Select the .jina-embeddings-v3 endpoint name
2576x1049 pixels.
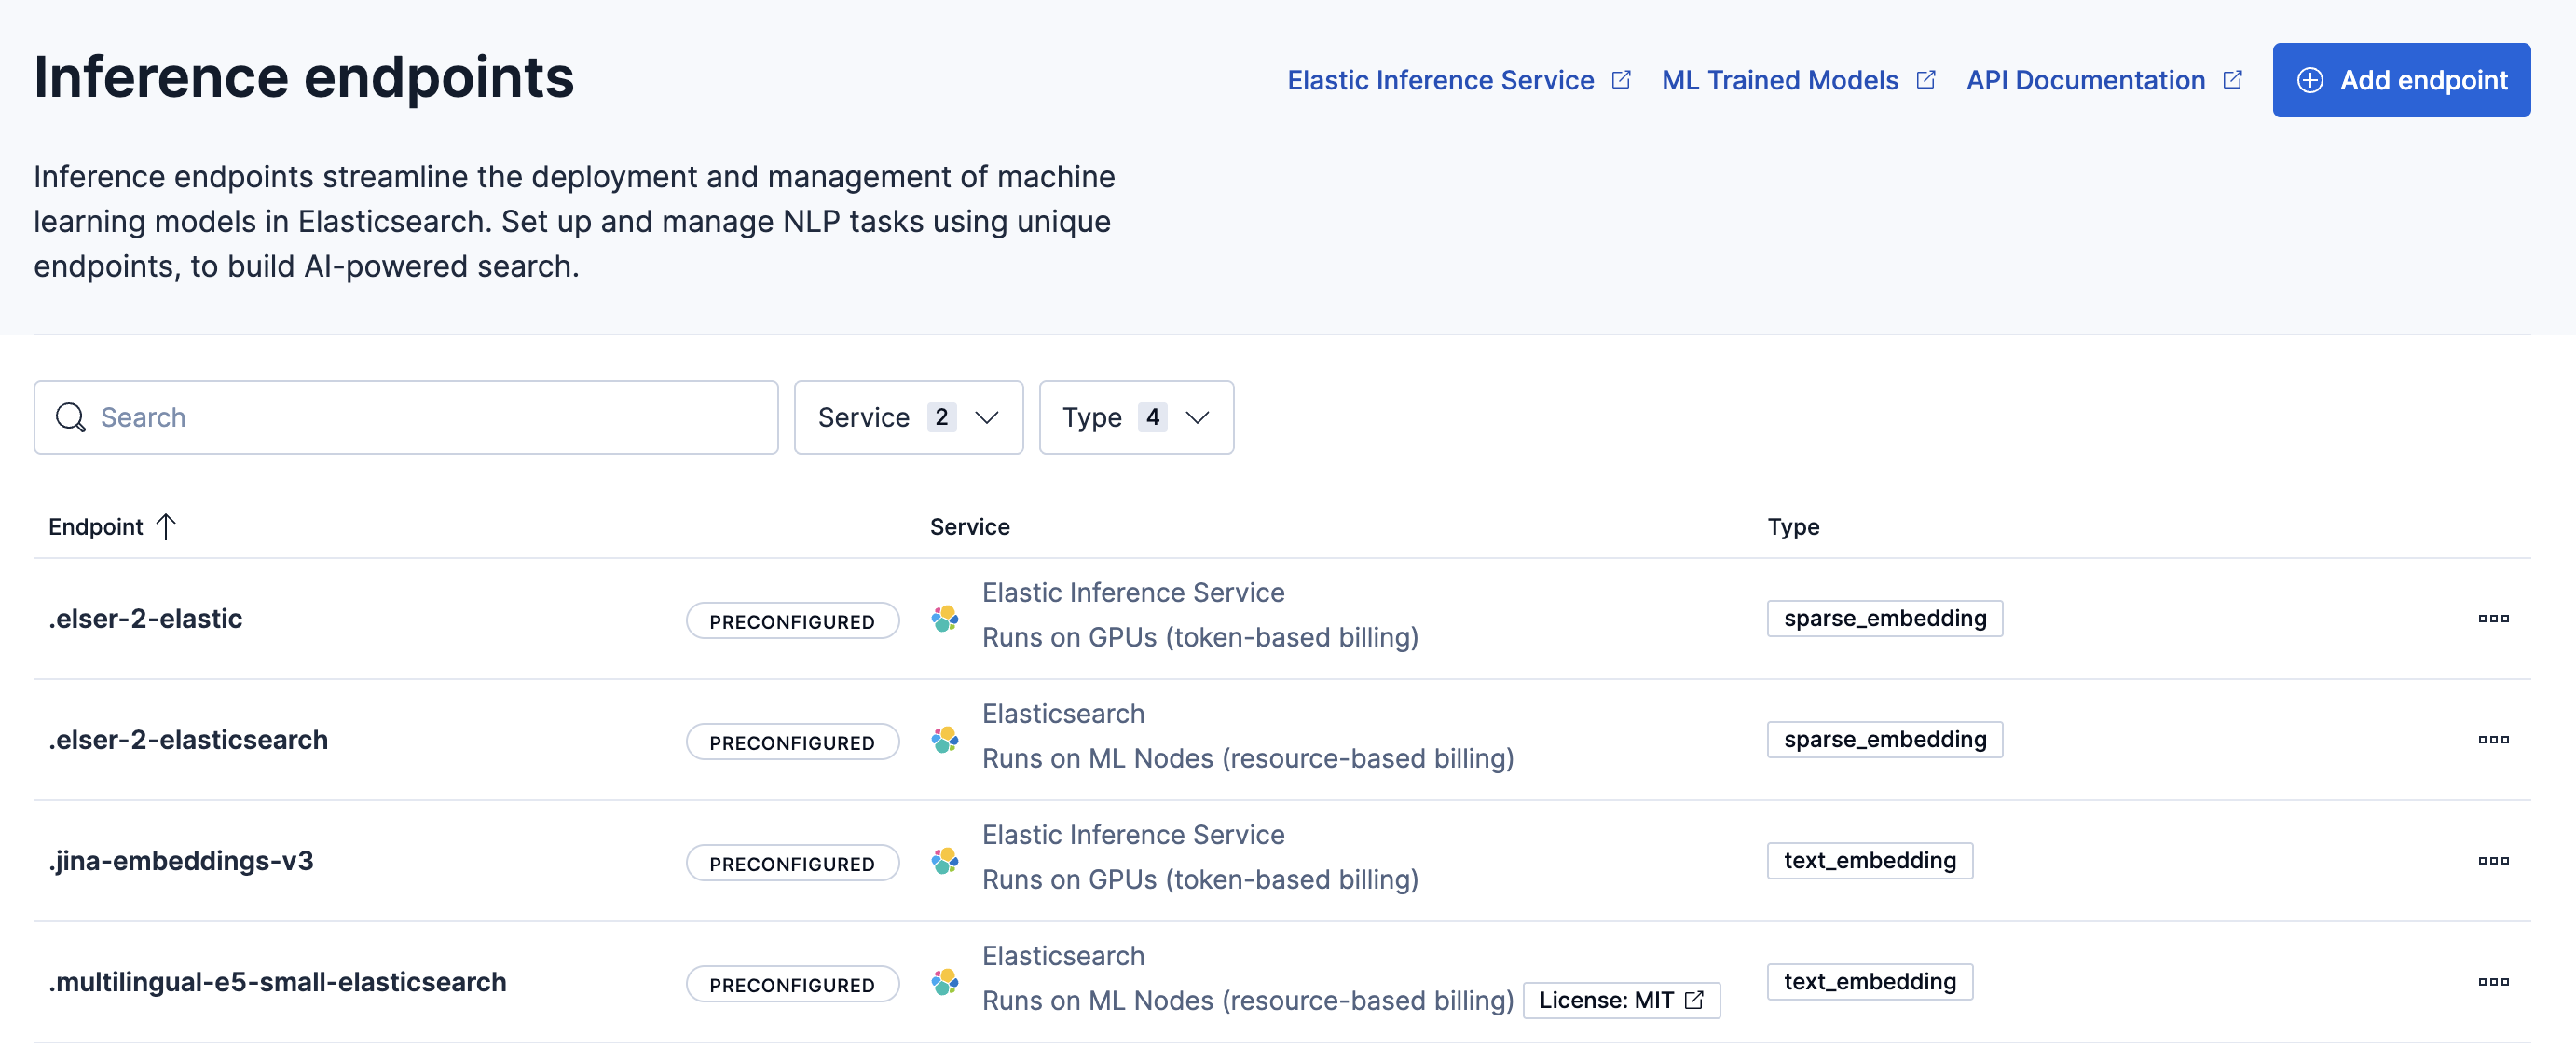(181, 860)
